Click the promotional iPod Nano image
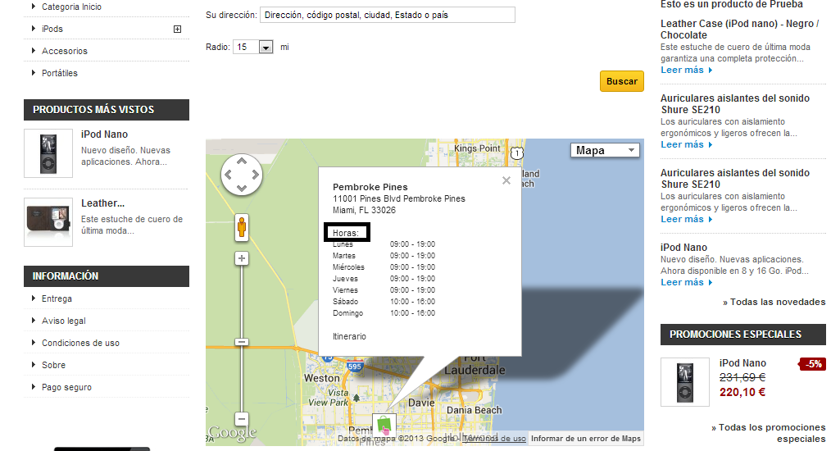The image size is (831, 451). coord(684,381)
